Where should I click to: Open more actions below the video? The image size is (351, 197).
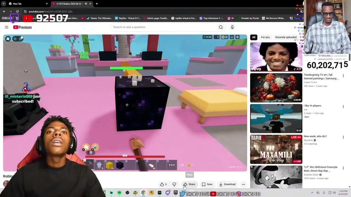click(244, 184)
